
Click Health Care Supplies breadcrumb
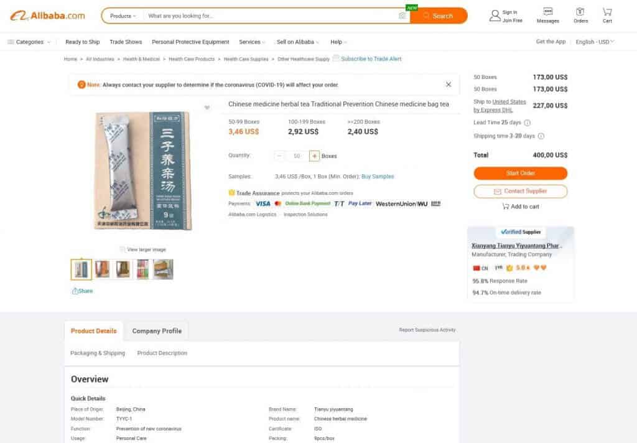(246, 59)
